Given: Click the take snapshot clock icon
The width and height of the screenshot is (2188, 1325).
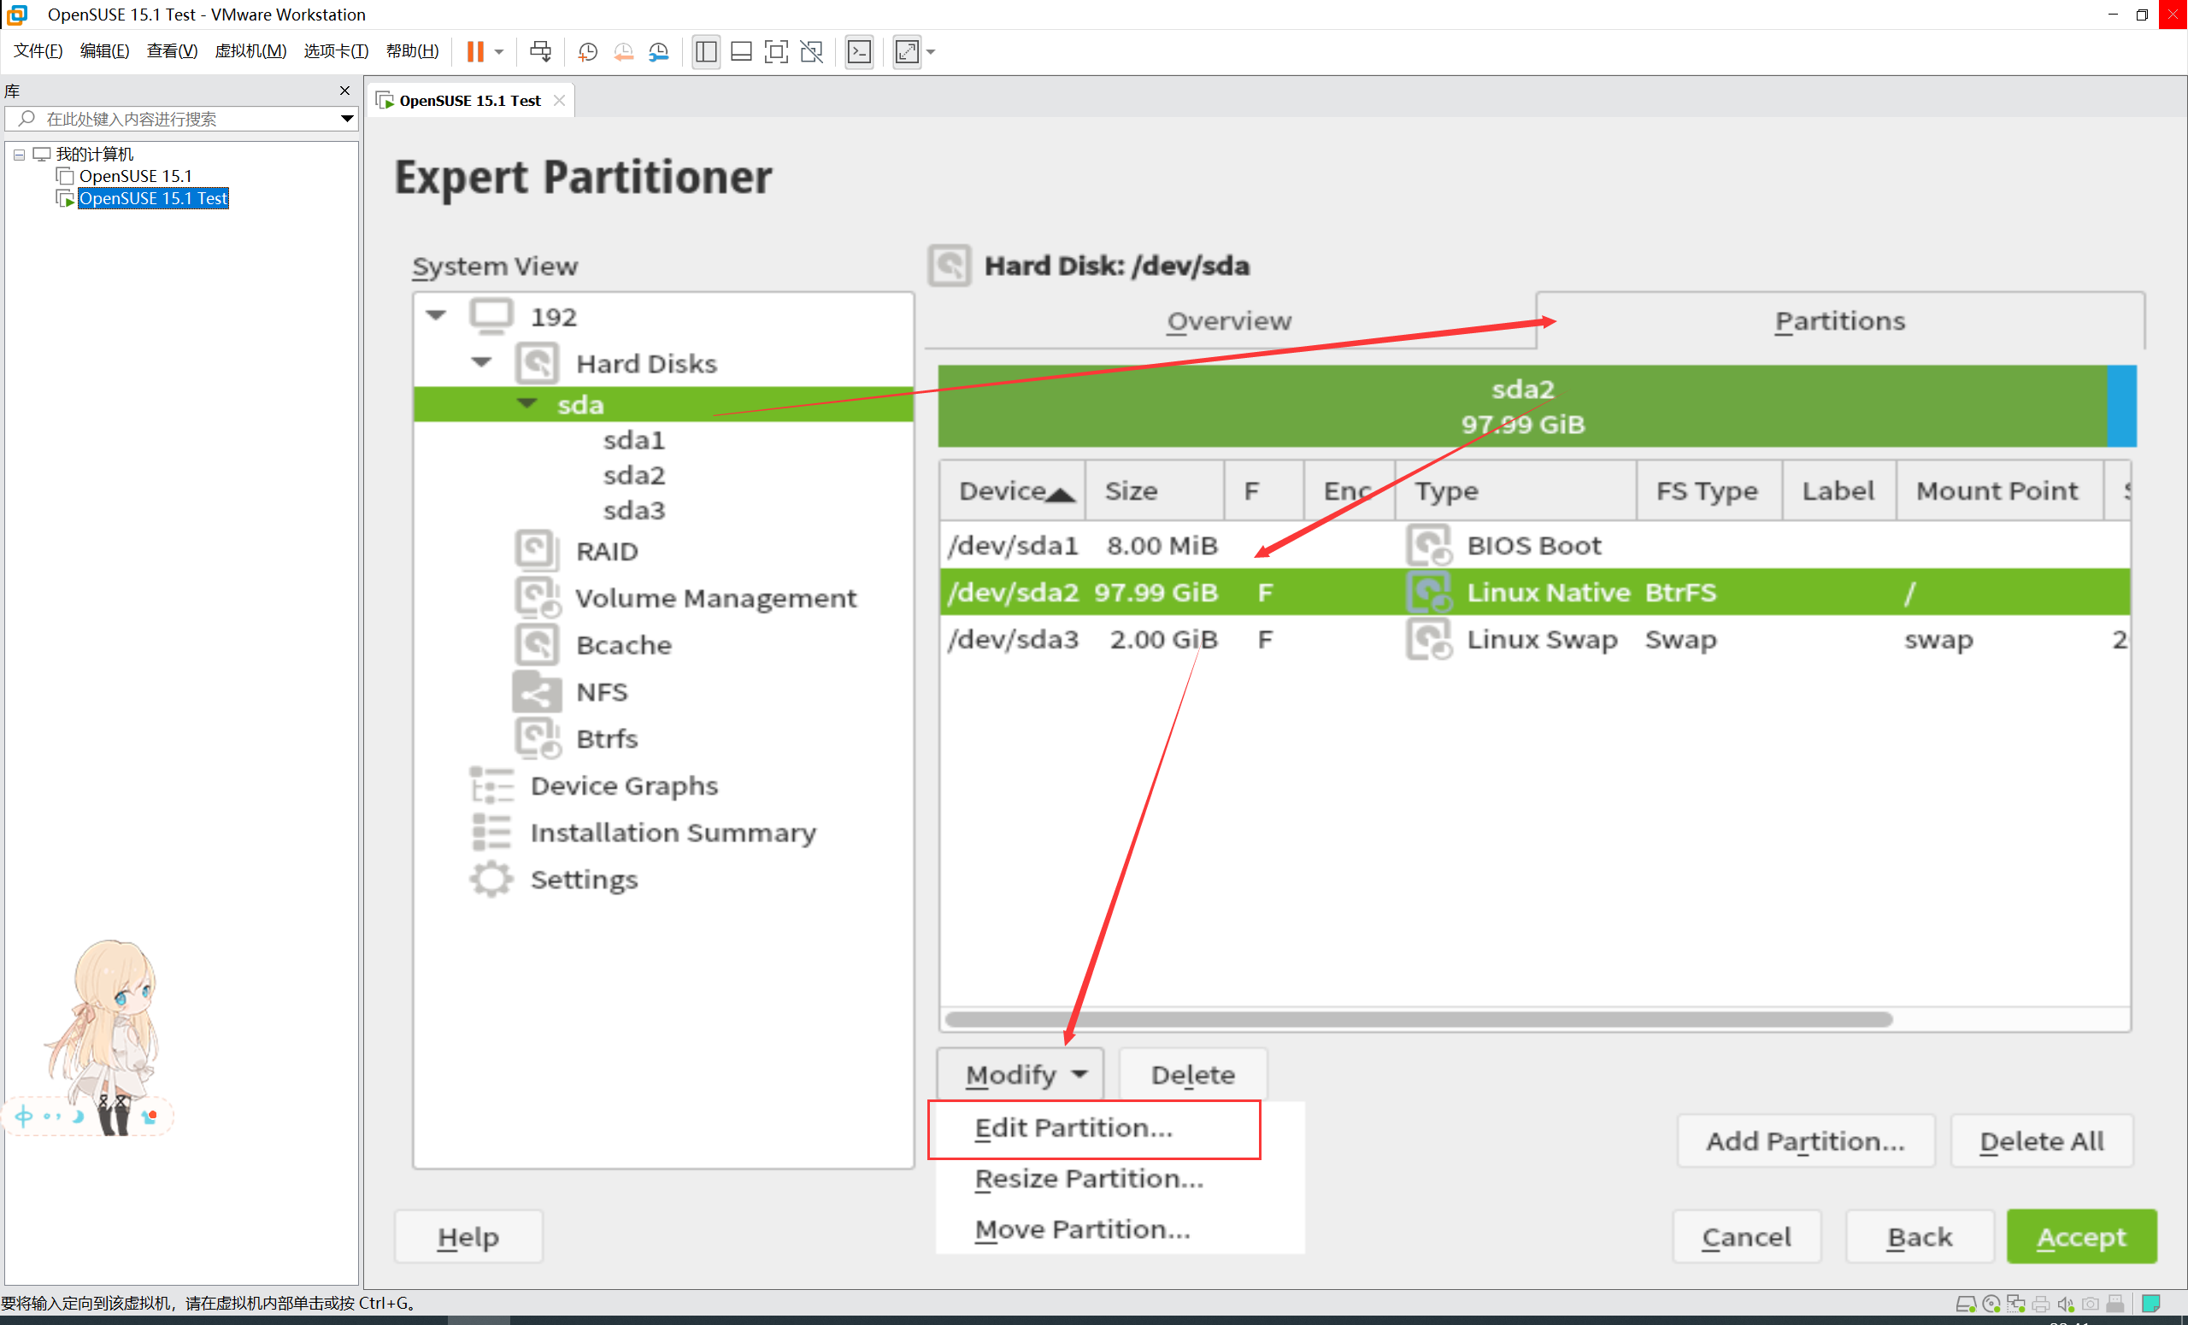Looking at the screenshot, I should (587, 51).
